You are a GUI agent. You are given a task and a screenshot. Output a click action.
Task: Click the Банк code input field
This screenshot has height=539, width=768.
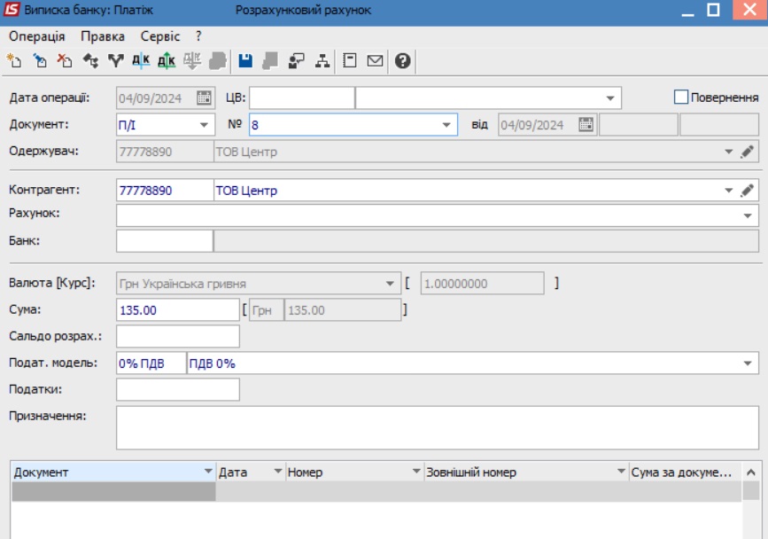[x=165, y=241]
